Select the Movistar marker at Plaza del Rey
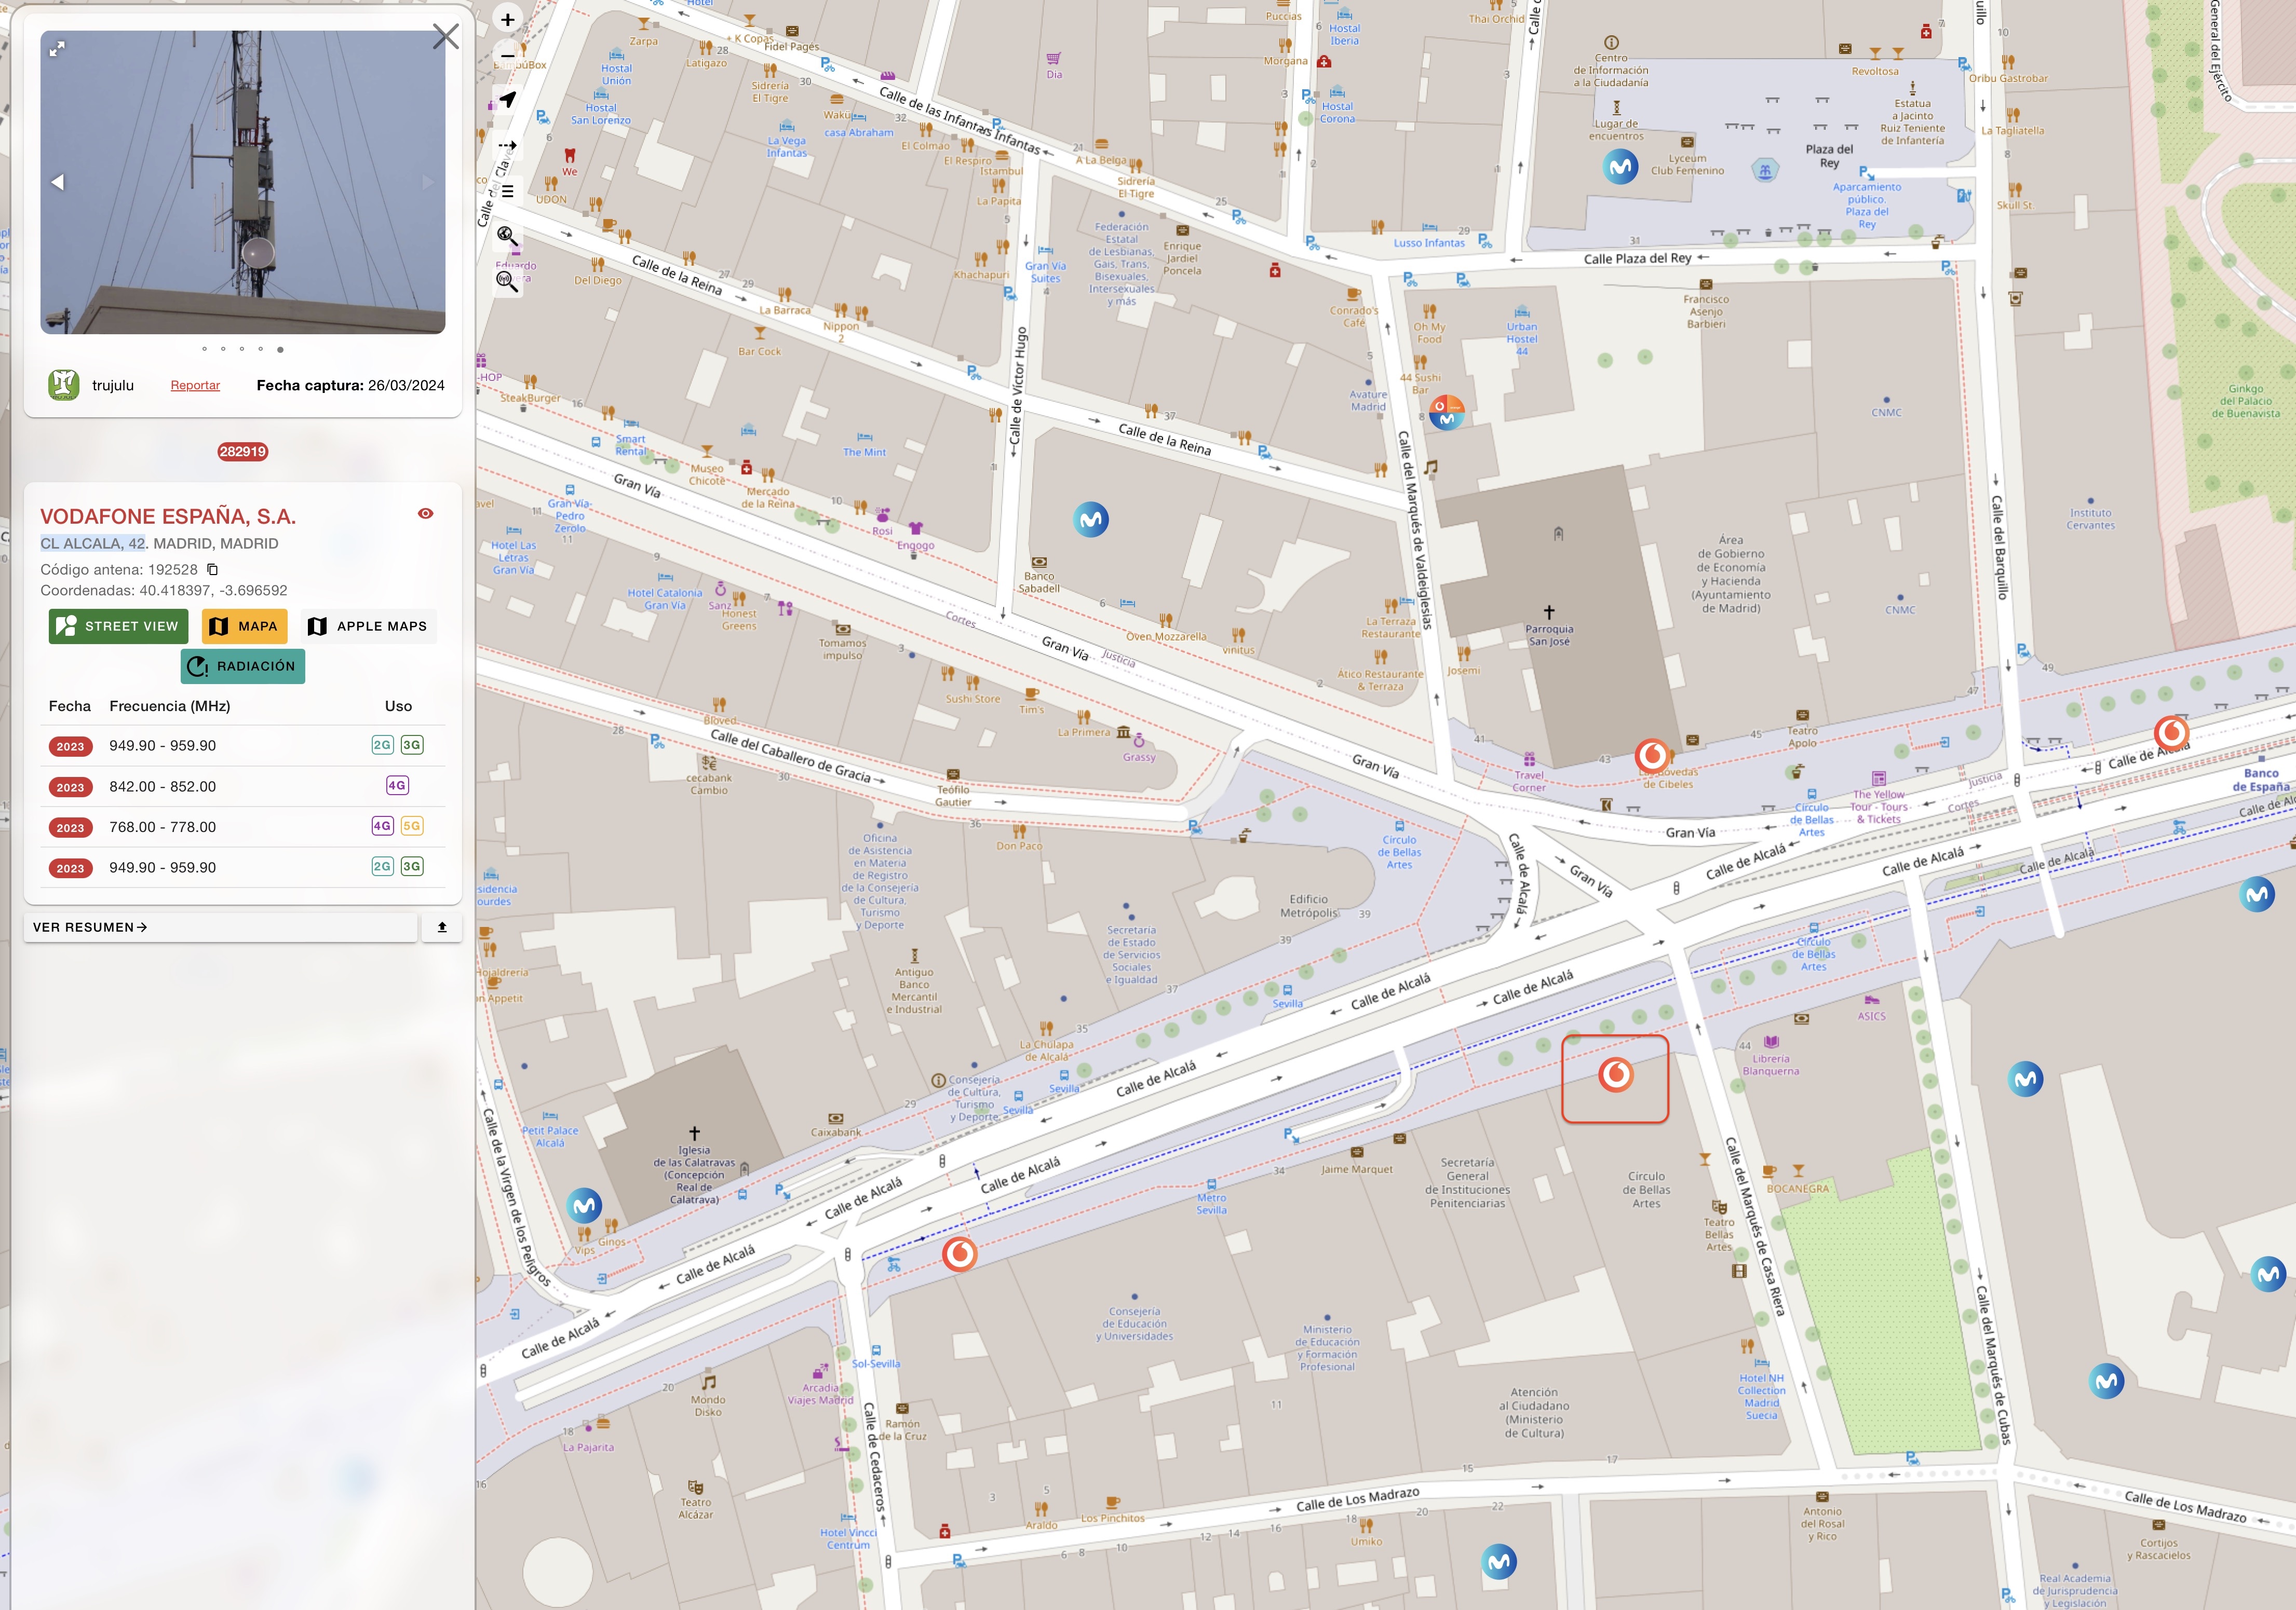The width and height of the screenshot is (2296, 1610). 1621,166
